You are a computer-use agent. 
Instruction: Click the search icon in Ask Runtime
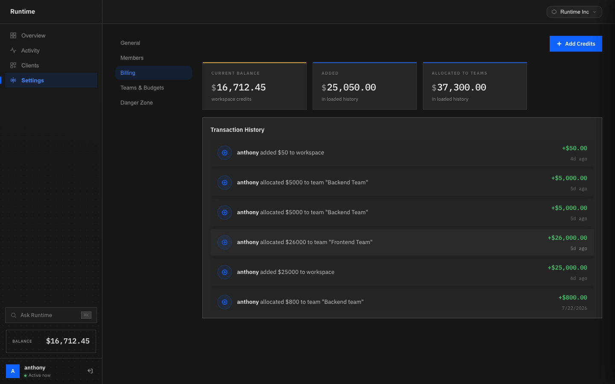(x=14, y=315)
